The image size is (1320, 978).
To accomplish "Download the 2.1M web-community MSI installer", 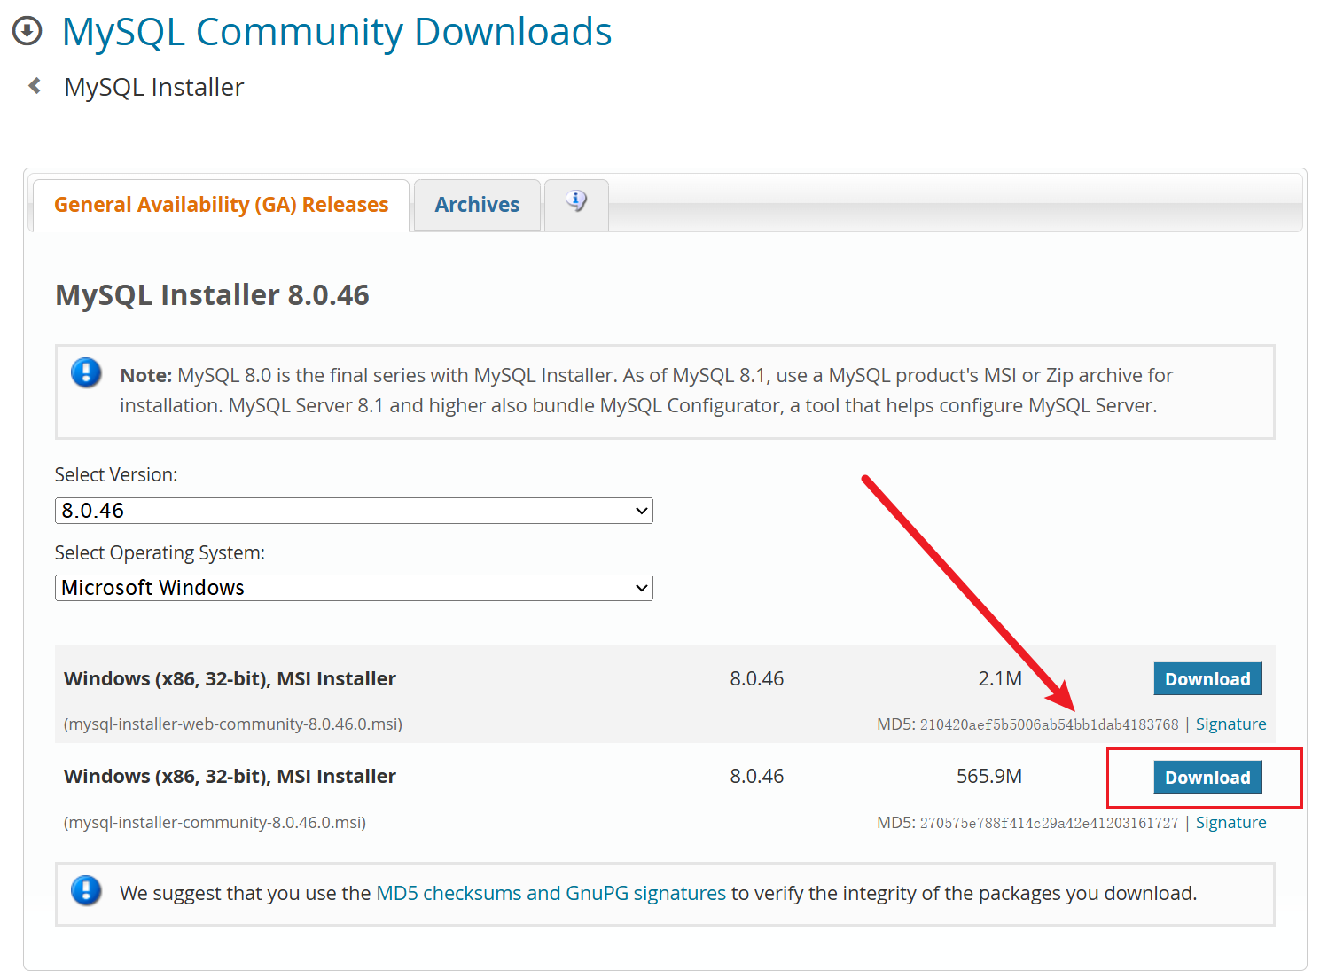I will point(1207,679).
